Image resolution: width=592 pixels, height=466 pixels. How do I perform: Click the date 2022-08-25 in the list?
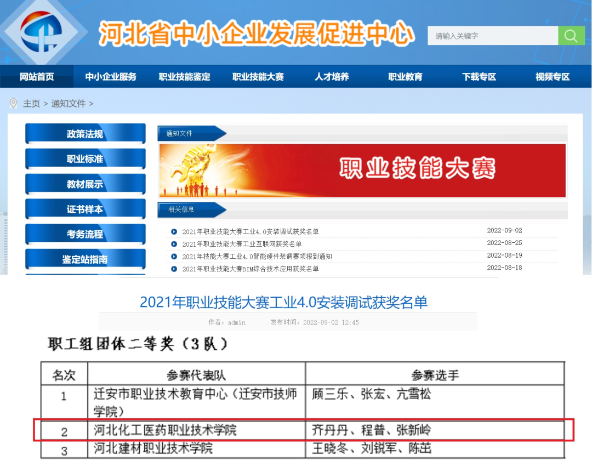[x=504, y=243]
